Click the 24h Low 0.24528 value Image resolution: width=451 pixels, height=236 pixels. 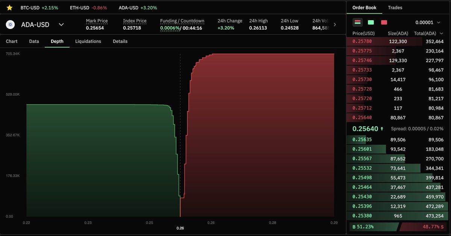click(290, 28)
